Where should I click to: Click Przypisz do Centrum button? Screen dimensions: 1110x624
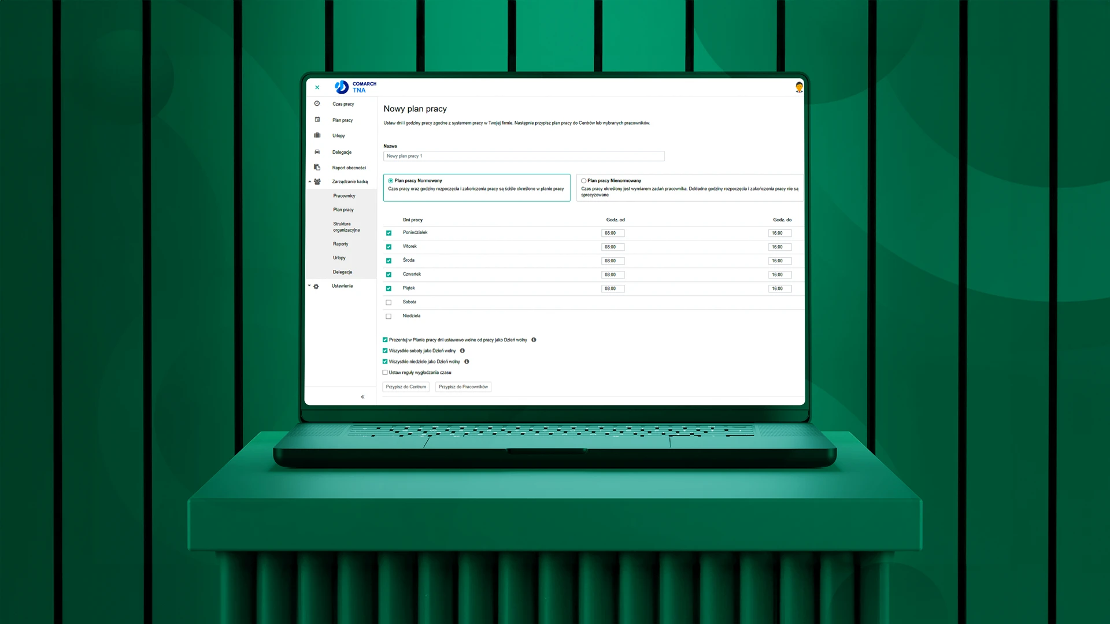point(406,387)
